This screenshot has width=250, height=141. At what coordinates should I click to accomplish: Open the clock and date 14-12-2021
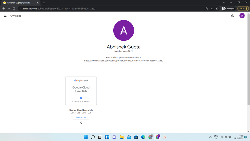[238, 137]
